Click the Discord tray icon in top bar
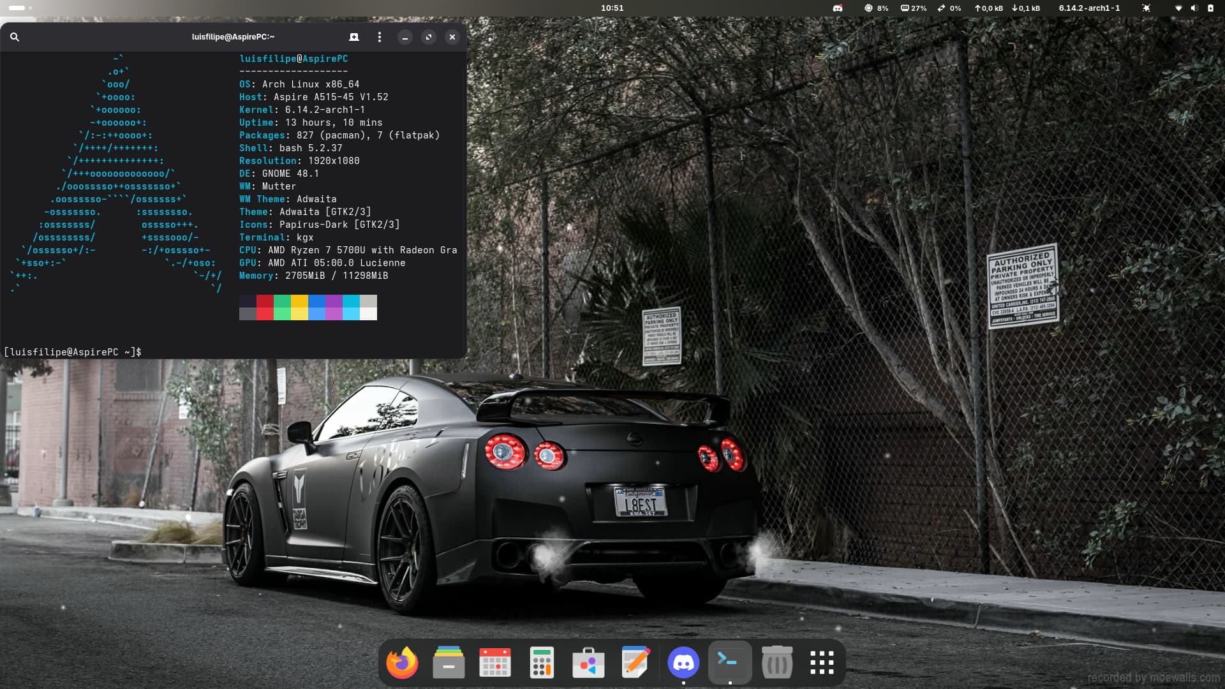 click(x=838, y=8)
